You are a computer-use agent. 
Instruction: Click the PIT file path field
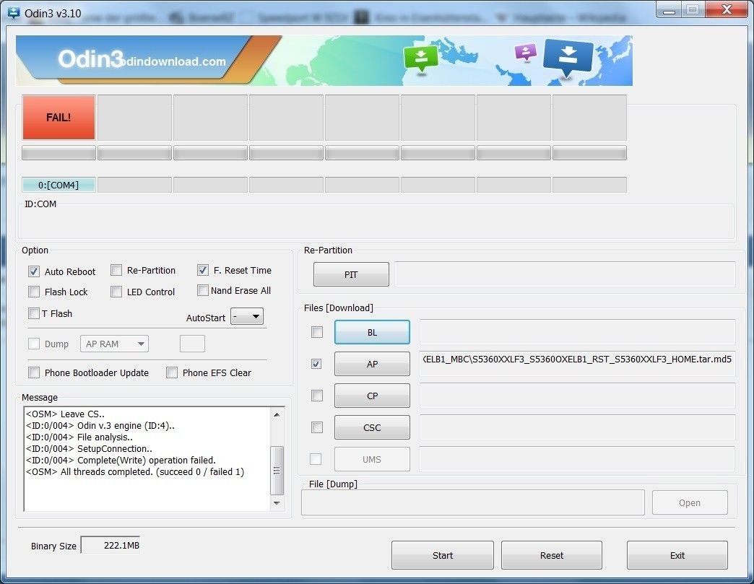pos(565,274)
